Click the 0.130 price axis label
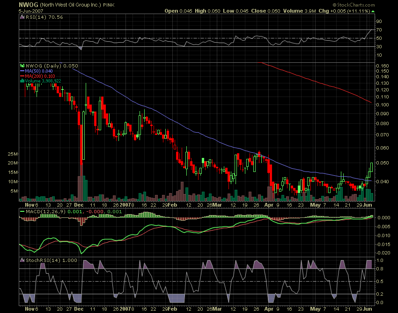Screen dimensions: 398x313 click(383, 83)
